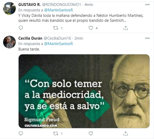
Task: Open the @MartinSantosR link in Cecilia's reply
Action: click(59, 44)
